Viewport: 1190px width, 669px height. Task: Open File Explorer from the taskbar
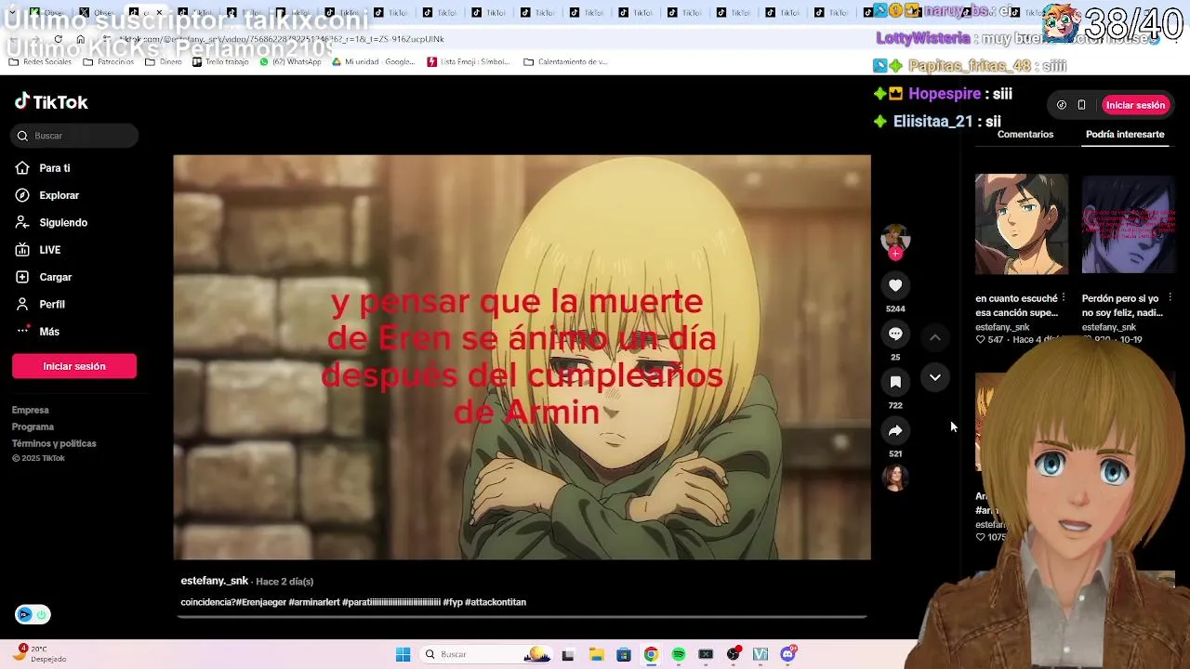596,654
